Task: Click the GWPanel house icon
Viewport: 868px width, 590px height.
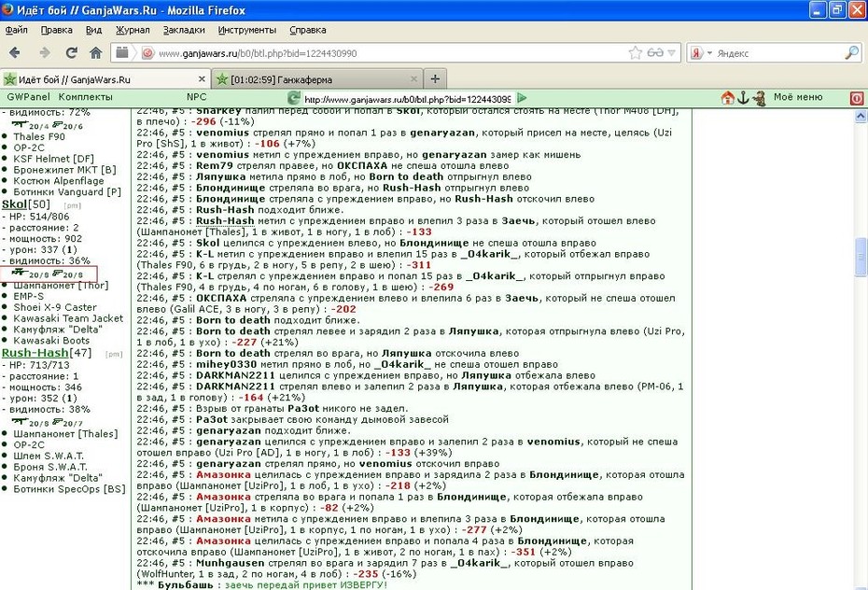Action: [727, 97]
